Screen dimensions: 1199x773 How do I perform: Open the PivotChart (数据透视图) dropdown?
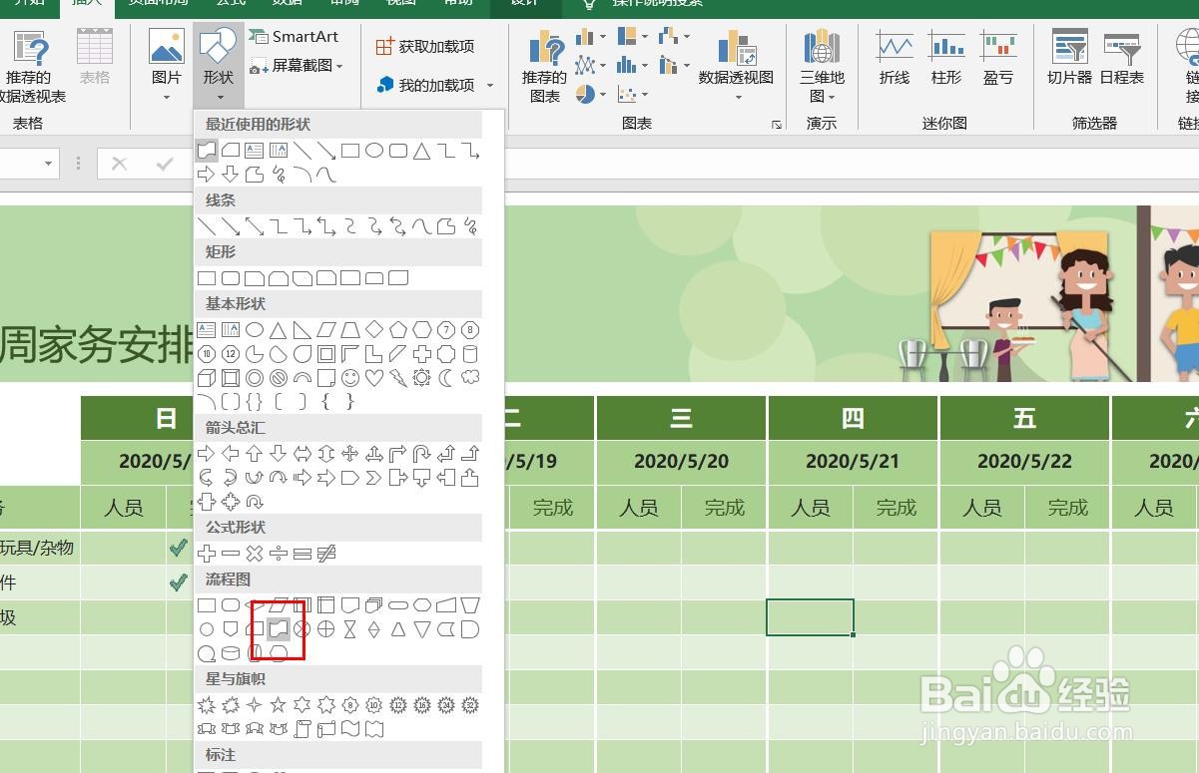[x=737, y=98]
